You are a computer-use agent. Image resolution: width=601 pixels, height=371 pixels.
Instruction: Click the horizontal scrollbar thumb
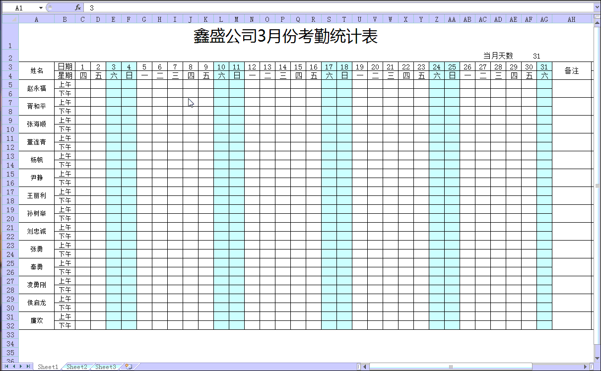click(x=451, y=367)
